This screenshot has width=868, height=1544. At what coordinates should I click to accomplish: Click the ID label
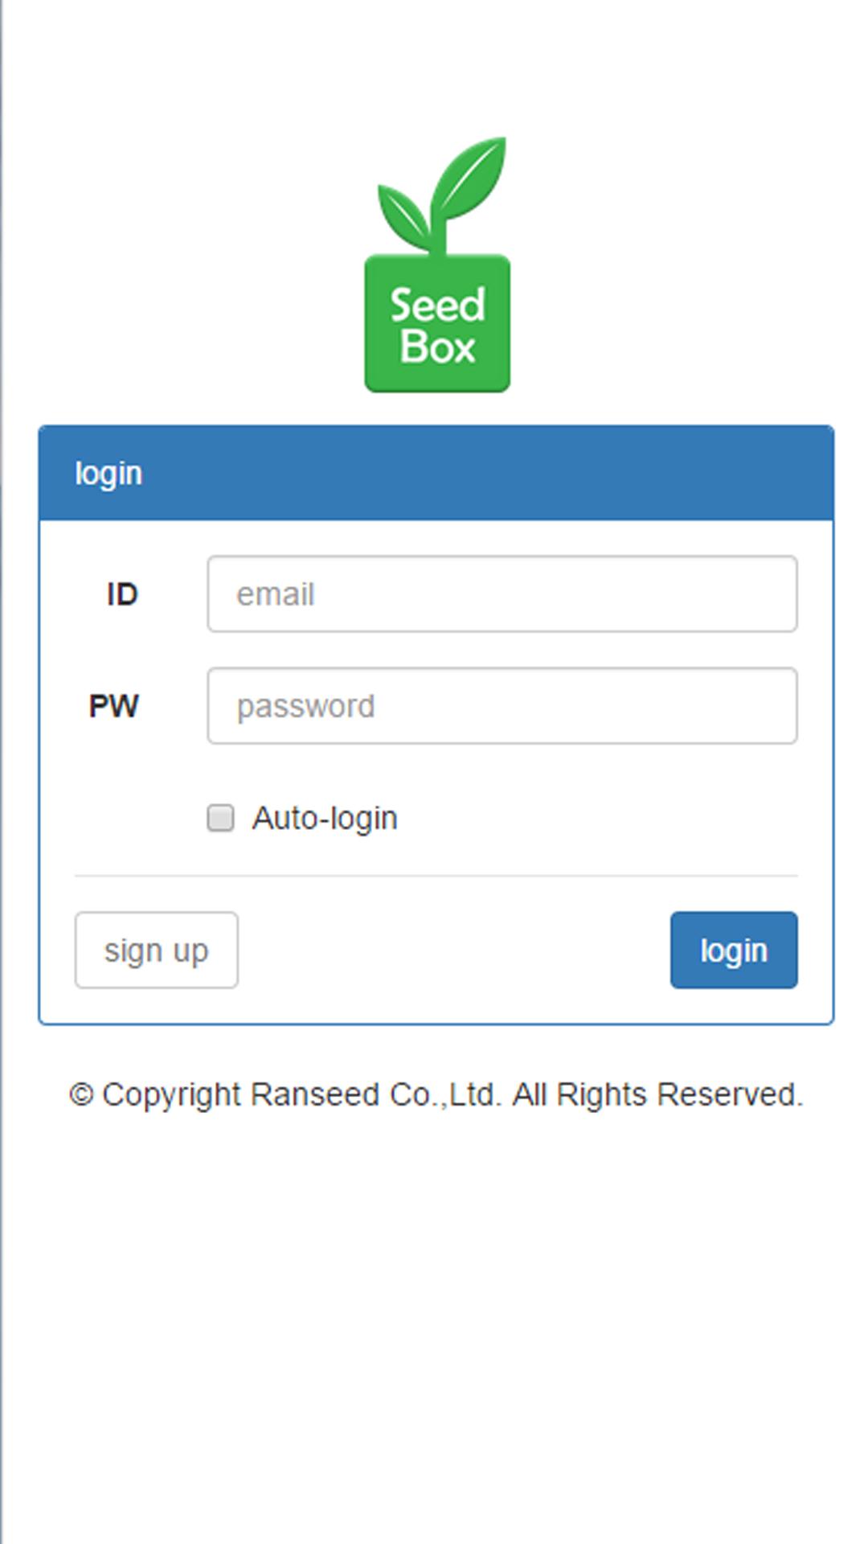click(119, 593)
